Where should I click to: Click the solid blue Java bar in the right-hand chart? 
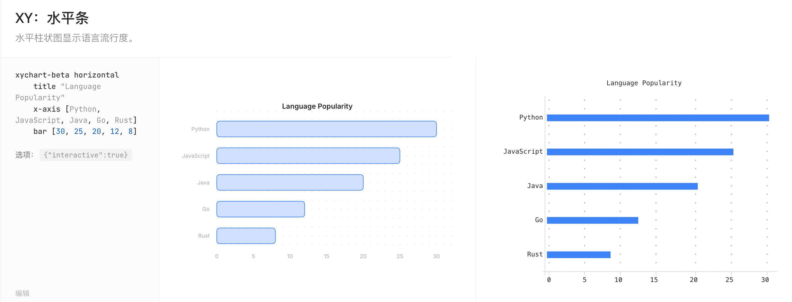point(622,186)
